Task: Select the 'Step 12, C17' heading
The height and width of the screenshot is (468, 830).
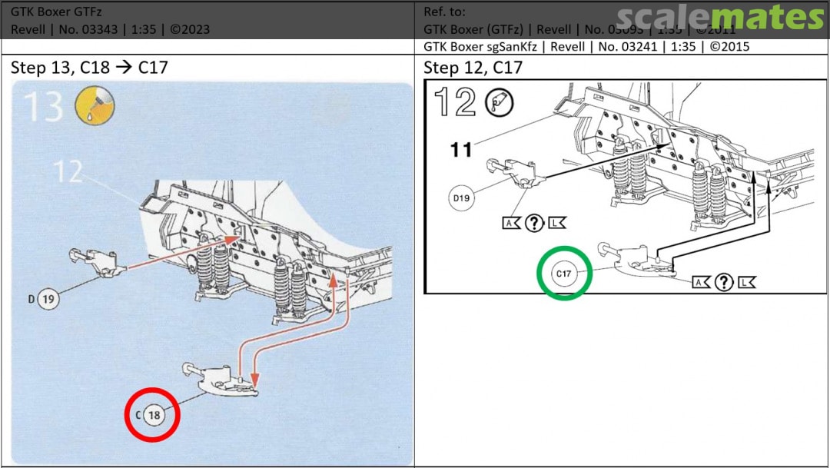Action: click(473, 68)
